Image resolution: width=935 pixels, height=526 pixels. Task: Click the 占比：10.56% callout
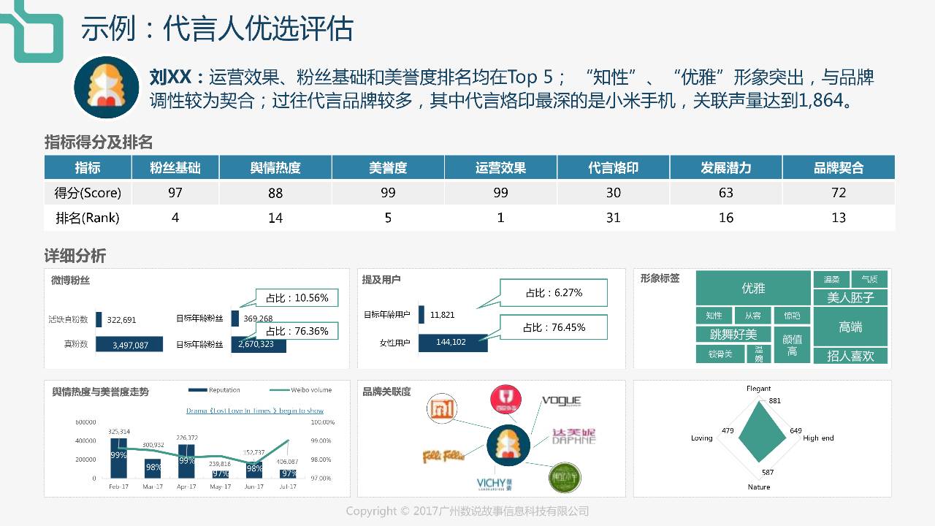(x=297, y=298)
